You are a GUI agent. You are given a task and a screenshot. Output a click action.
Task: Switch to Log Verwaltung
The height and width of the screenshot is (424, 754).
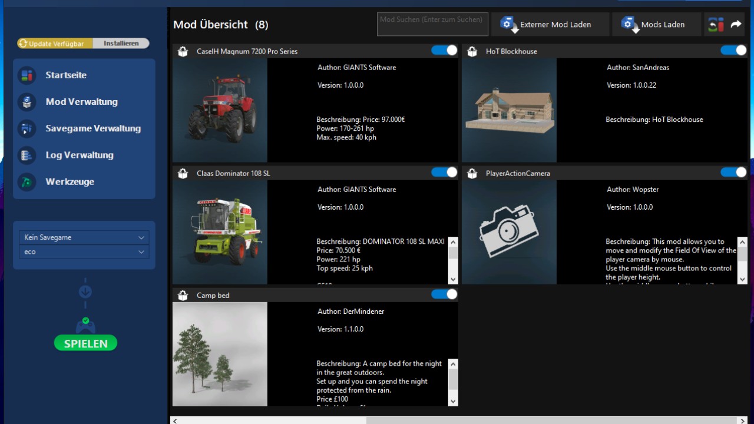pyautogui.click(x=80, y=155)
